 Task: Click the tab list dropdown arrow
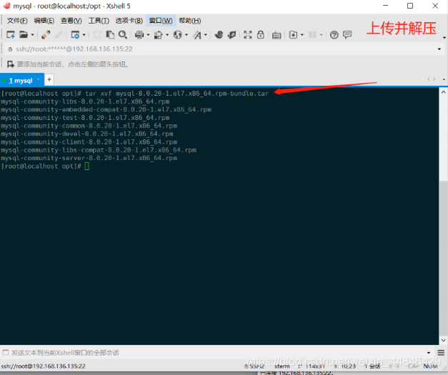click(444, 79)
